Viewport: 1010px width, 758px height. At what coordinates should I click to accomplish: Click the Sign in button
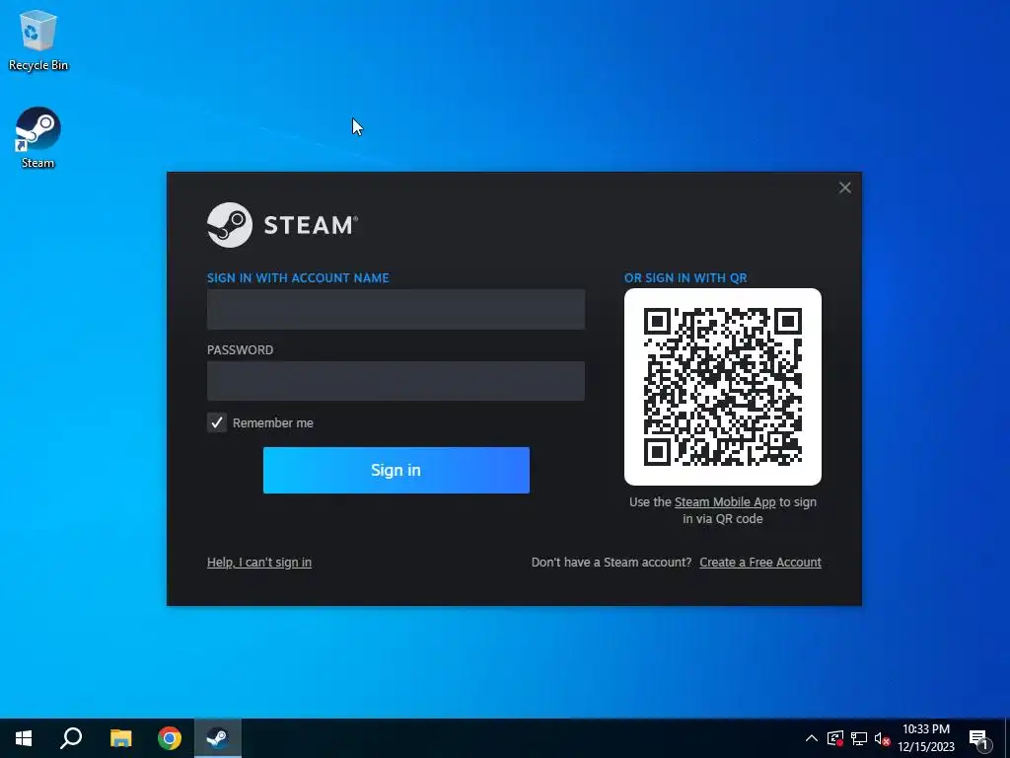(397, 470)
